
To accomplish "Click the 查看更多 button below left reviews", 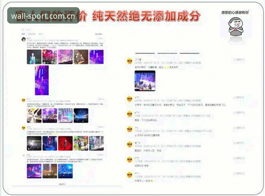I will coord(62,184).
